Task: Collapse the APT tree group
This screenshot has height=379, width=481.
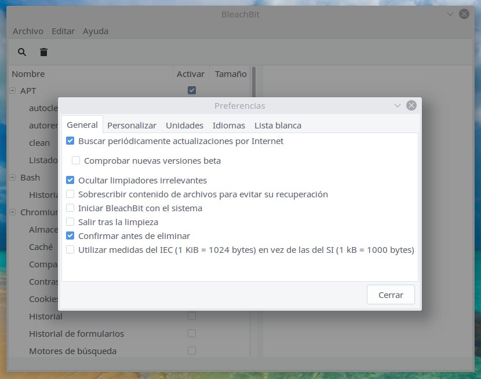Action: click(x=12, y=91)
